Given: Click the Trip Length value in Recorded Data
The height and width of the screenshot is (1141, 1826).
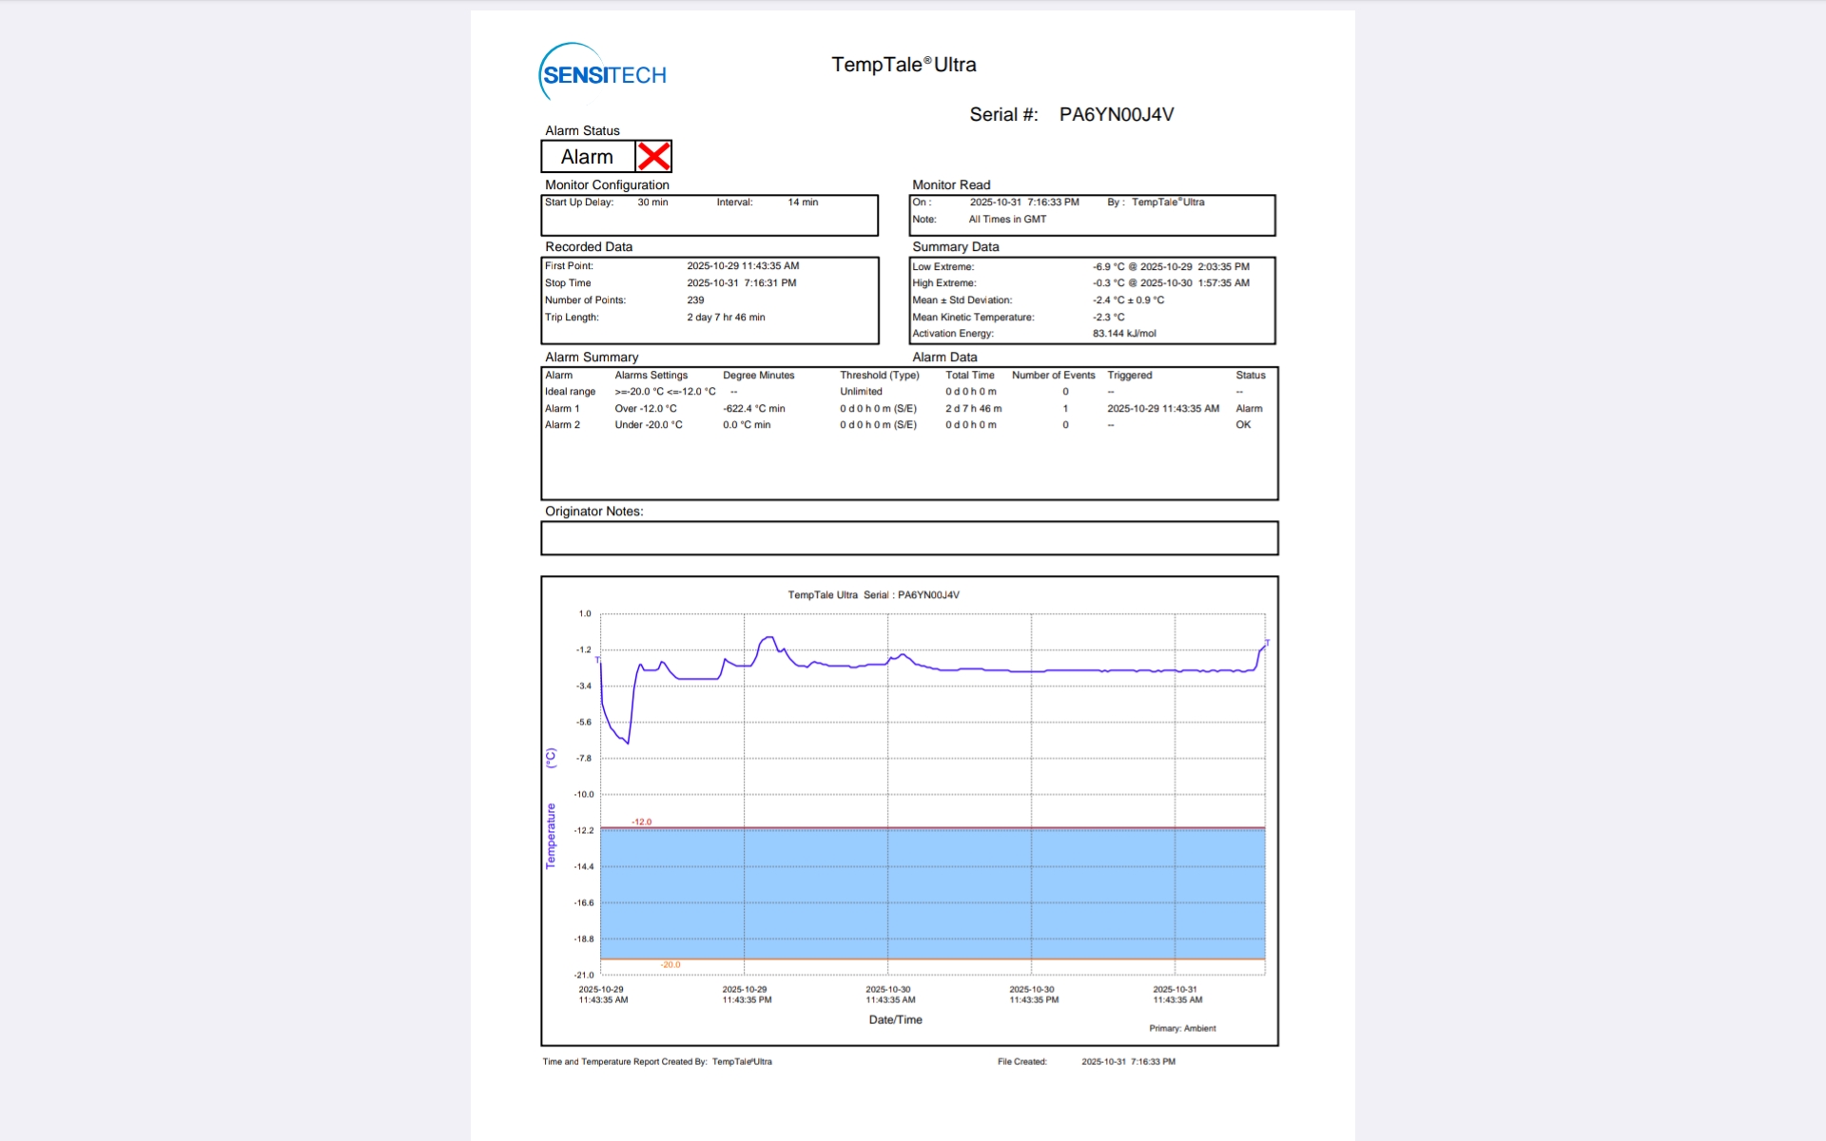Looking at the screenshot, I should click(726, 318).
